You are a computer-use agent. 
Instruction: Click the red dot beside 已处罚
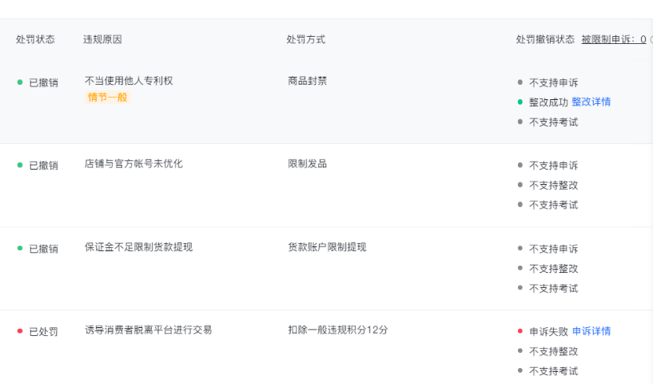click(20, 331)
